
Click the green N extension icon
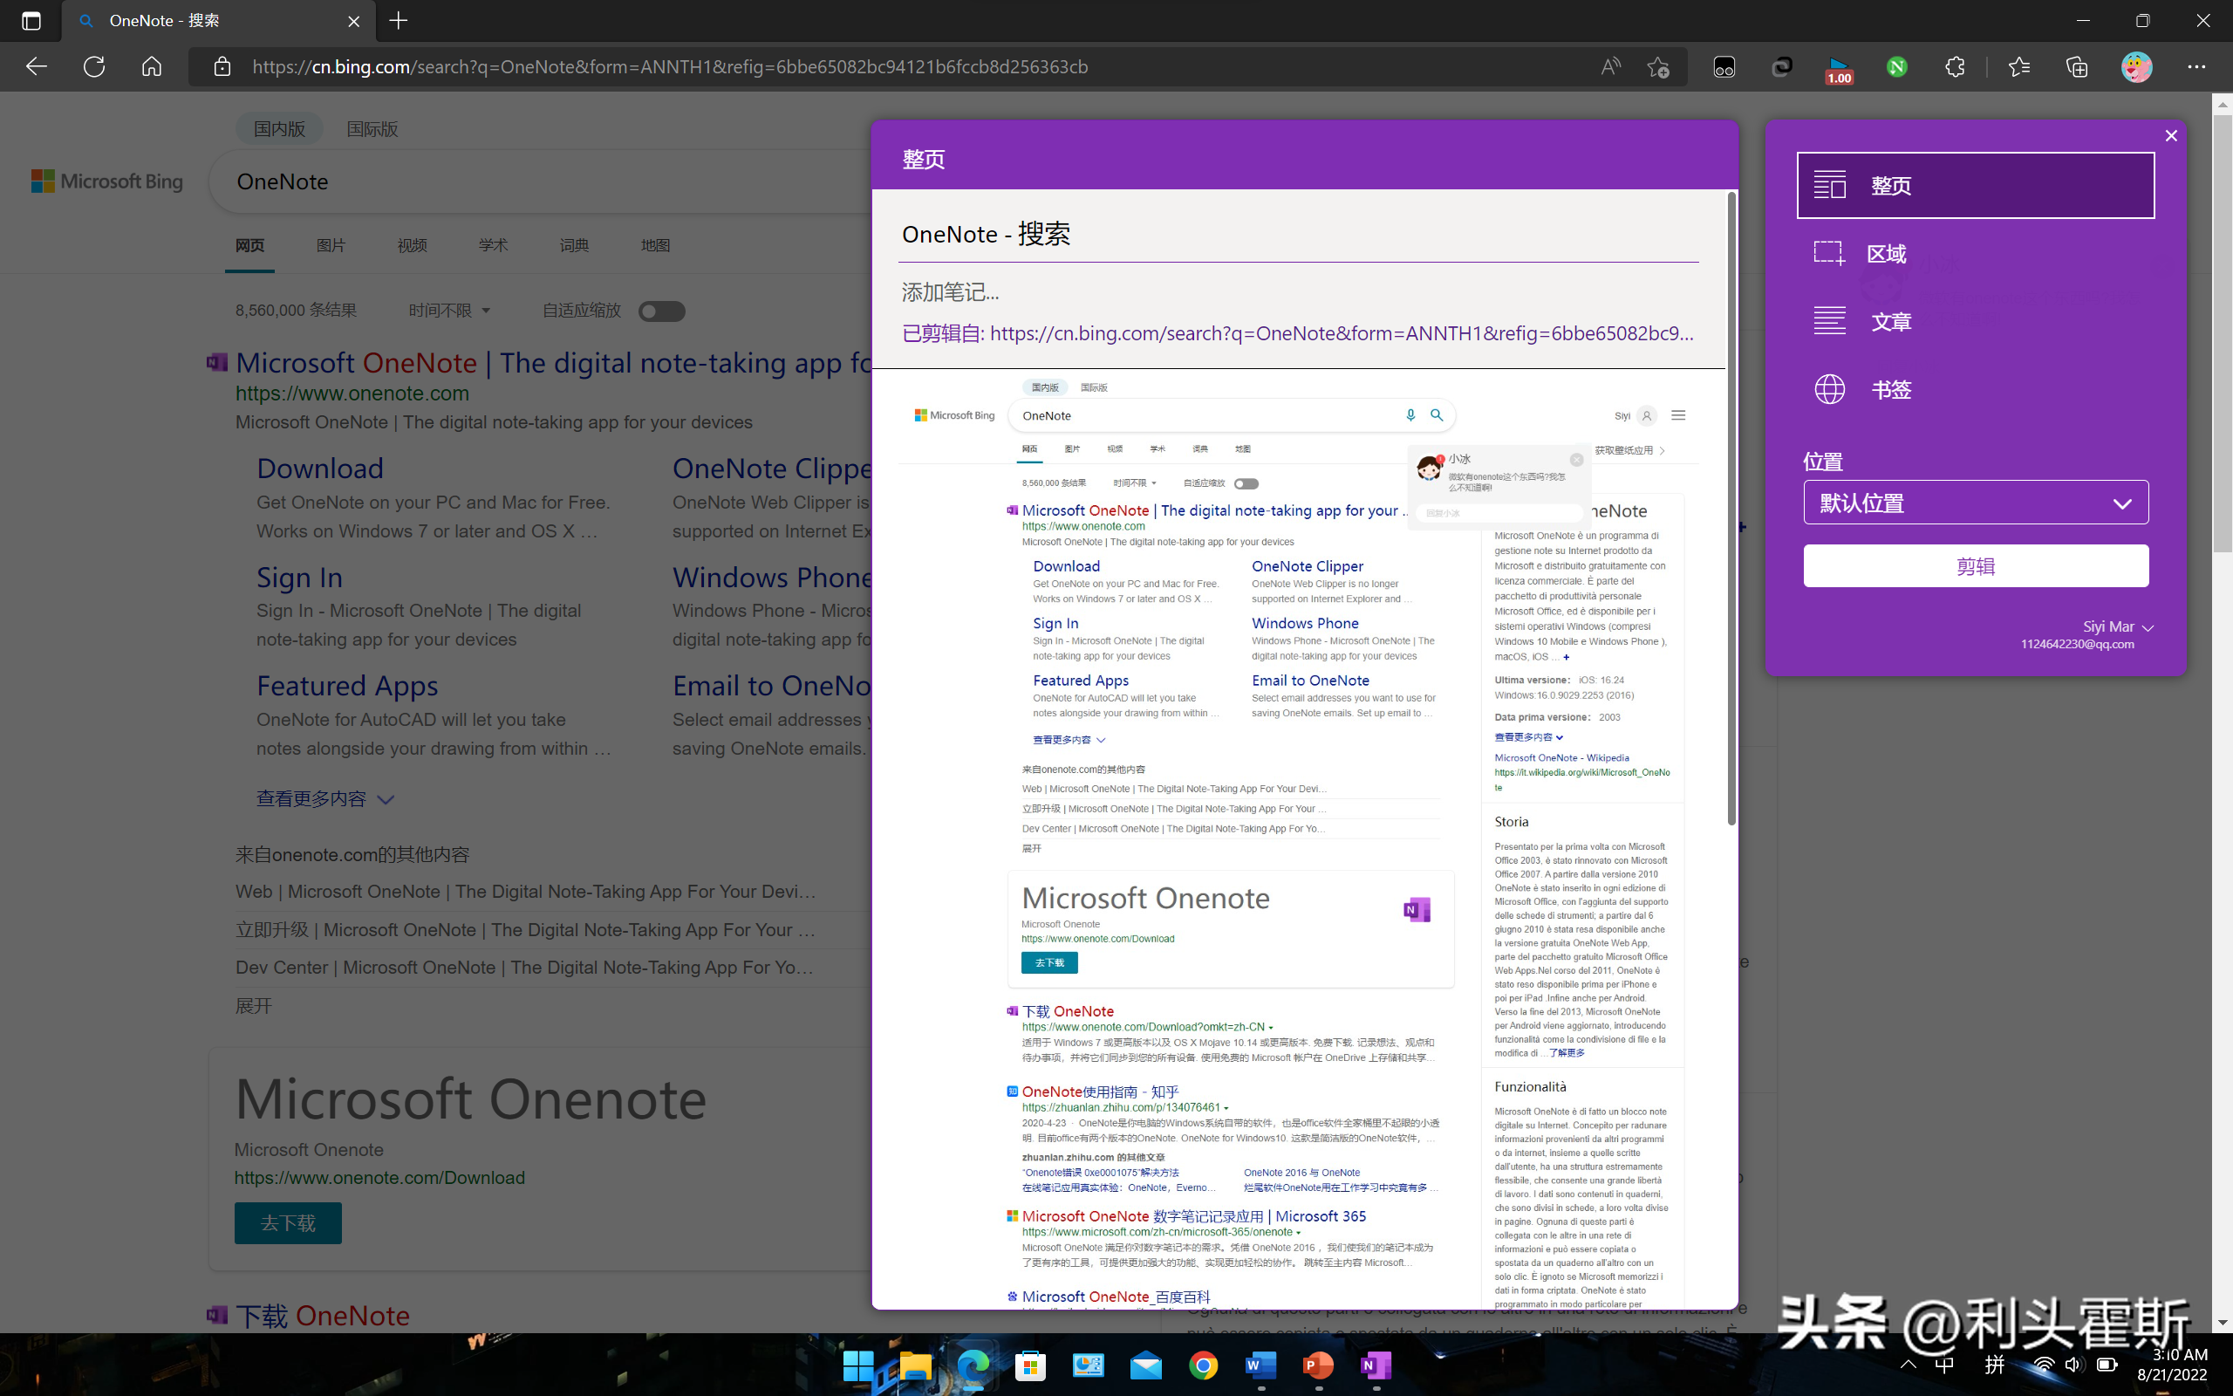1897,66
